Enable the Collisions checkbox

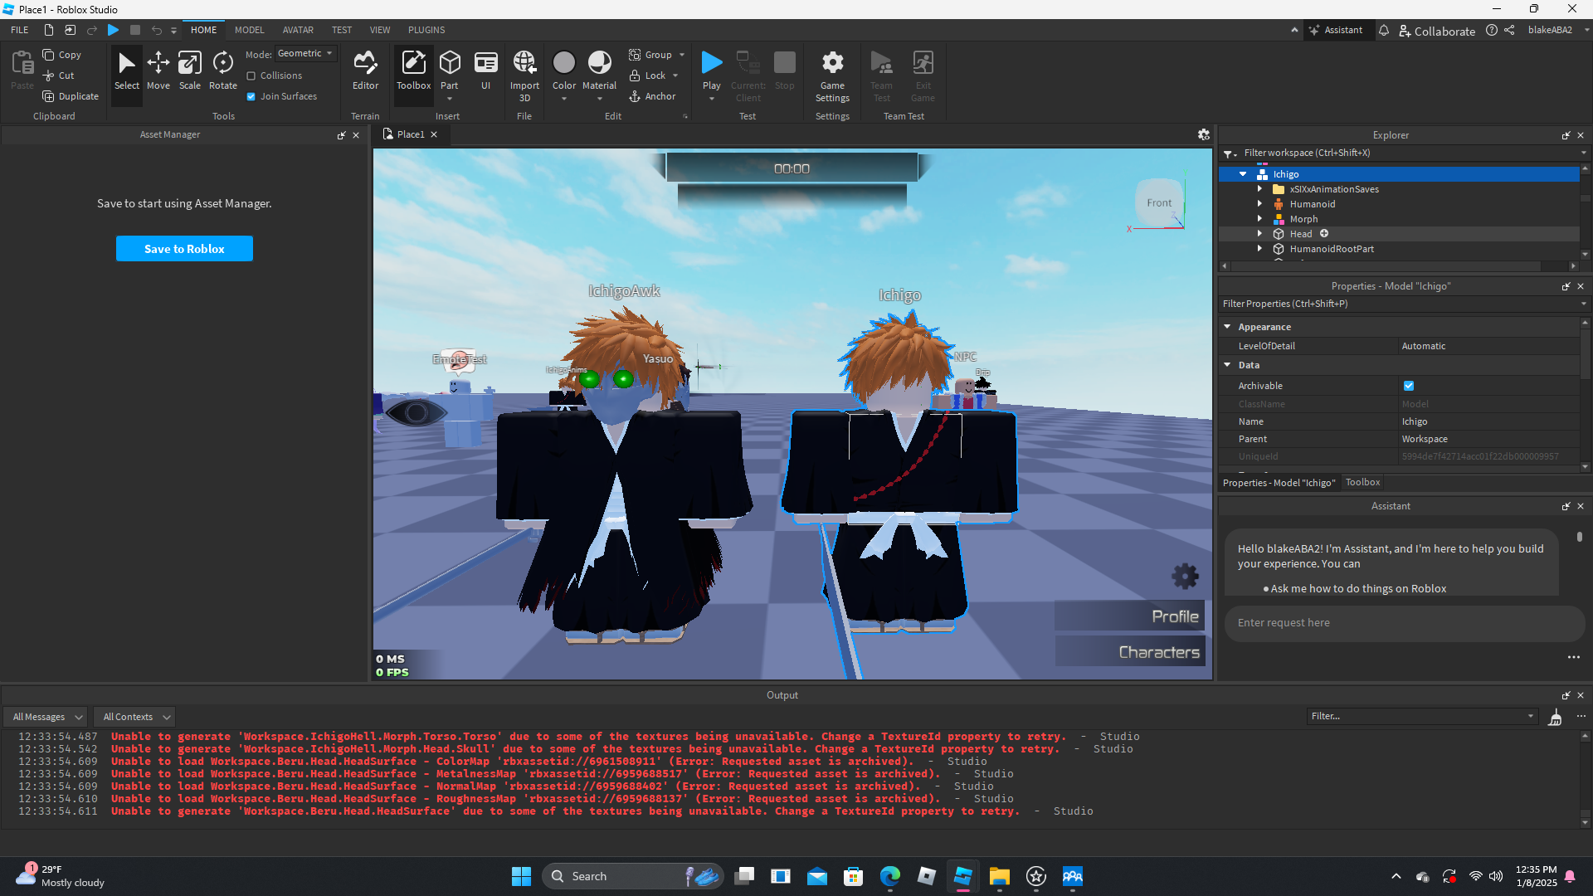(251, 75)
